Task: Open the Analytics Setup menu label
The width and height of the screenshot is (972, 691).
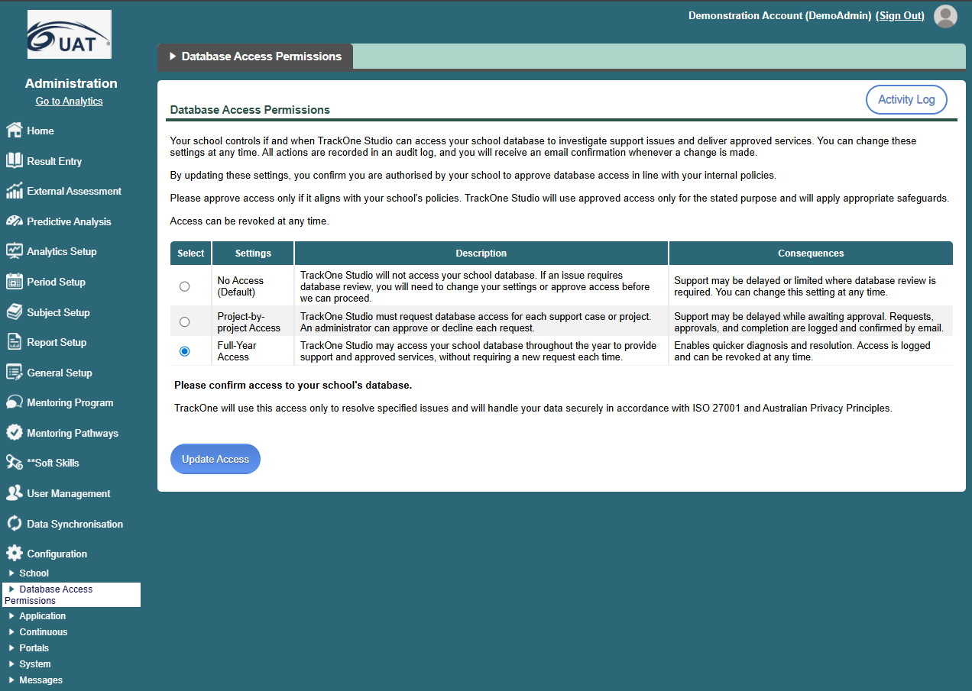Action: (x=62, y=251)
